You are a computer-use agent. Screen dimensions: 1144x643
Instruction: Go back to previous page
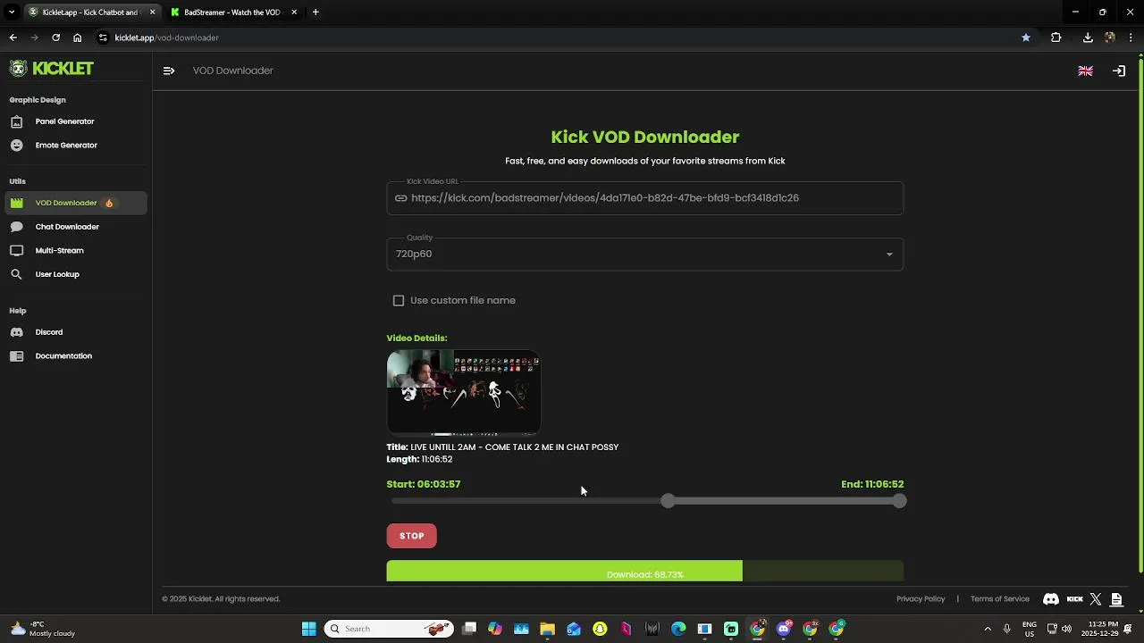13,38
